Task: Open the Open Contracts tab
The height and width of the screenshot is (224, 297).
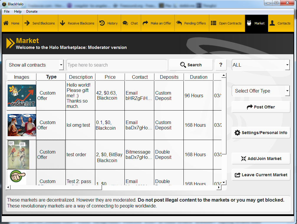Action: point(226,23)
